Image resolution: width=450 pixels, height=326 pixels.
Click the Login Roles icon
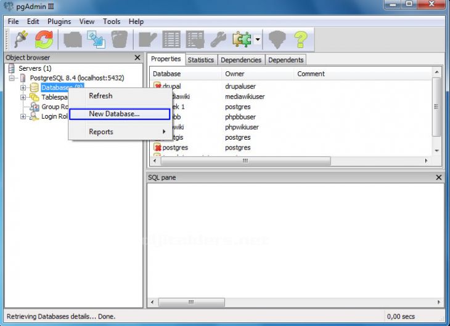click(34, 116)
